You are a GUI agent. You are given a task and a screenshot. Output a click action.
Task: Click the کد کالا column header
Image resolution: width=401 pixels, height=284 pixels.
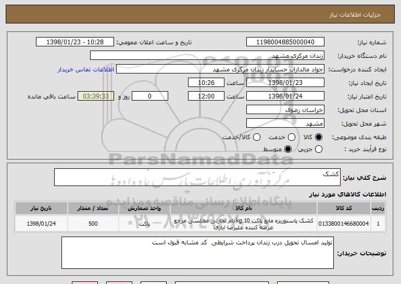(344, 208)
